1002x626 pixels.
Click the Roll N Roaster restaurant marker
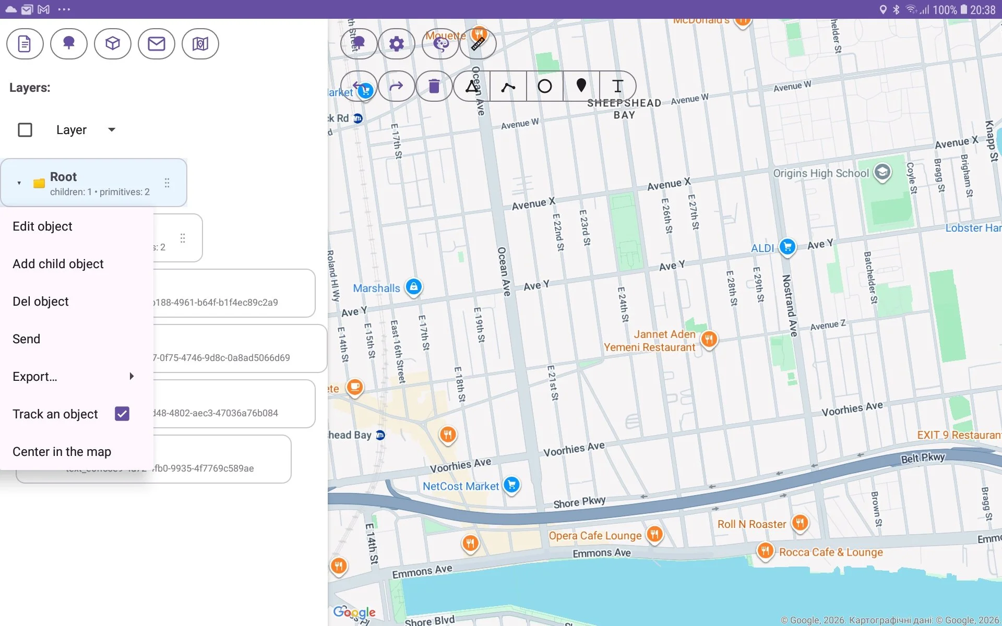tap(800, 523)
